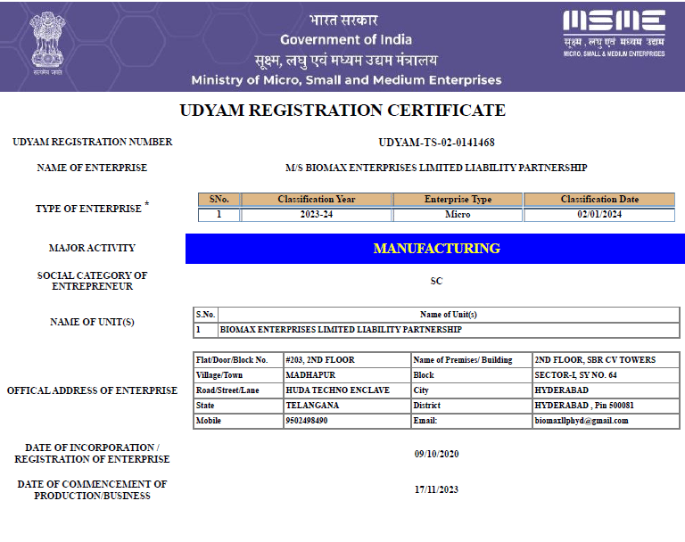Select the #203, 2ND FLOOR cell
The image size is (685, 542).
click(347, 360)
